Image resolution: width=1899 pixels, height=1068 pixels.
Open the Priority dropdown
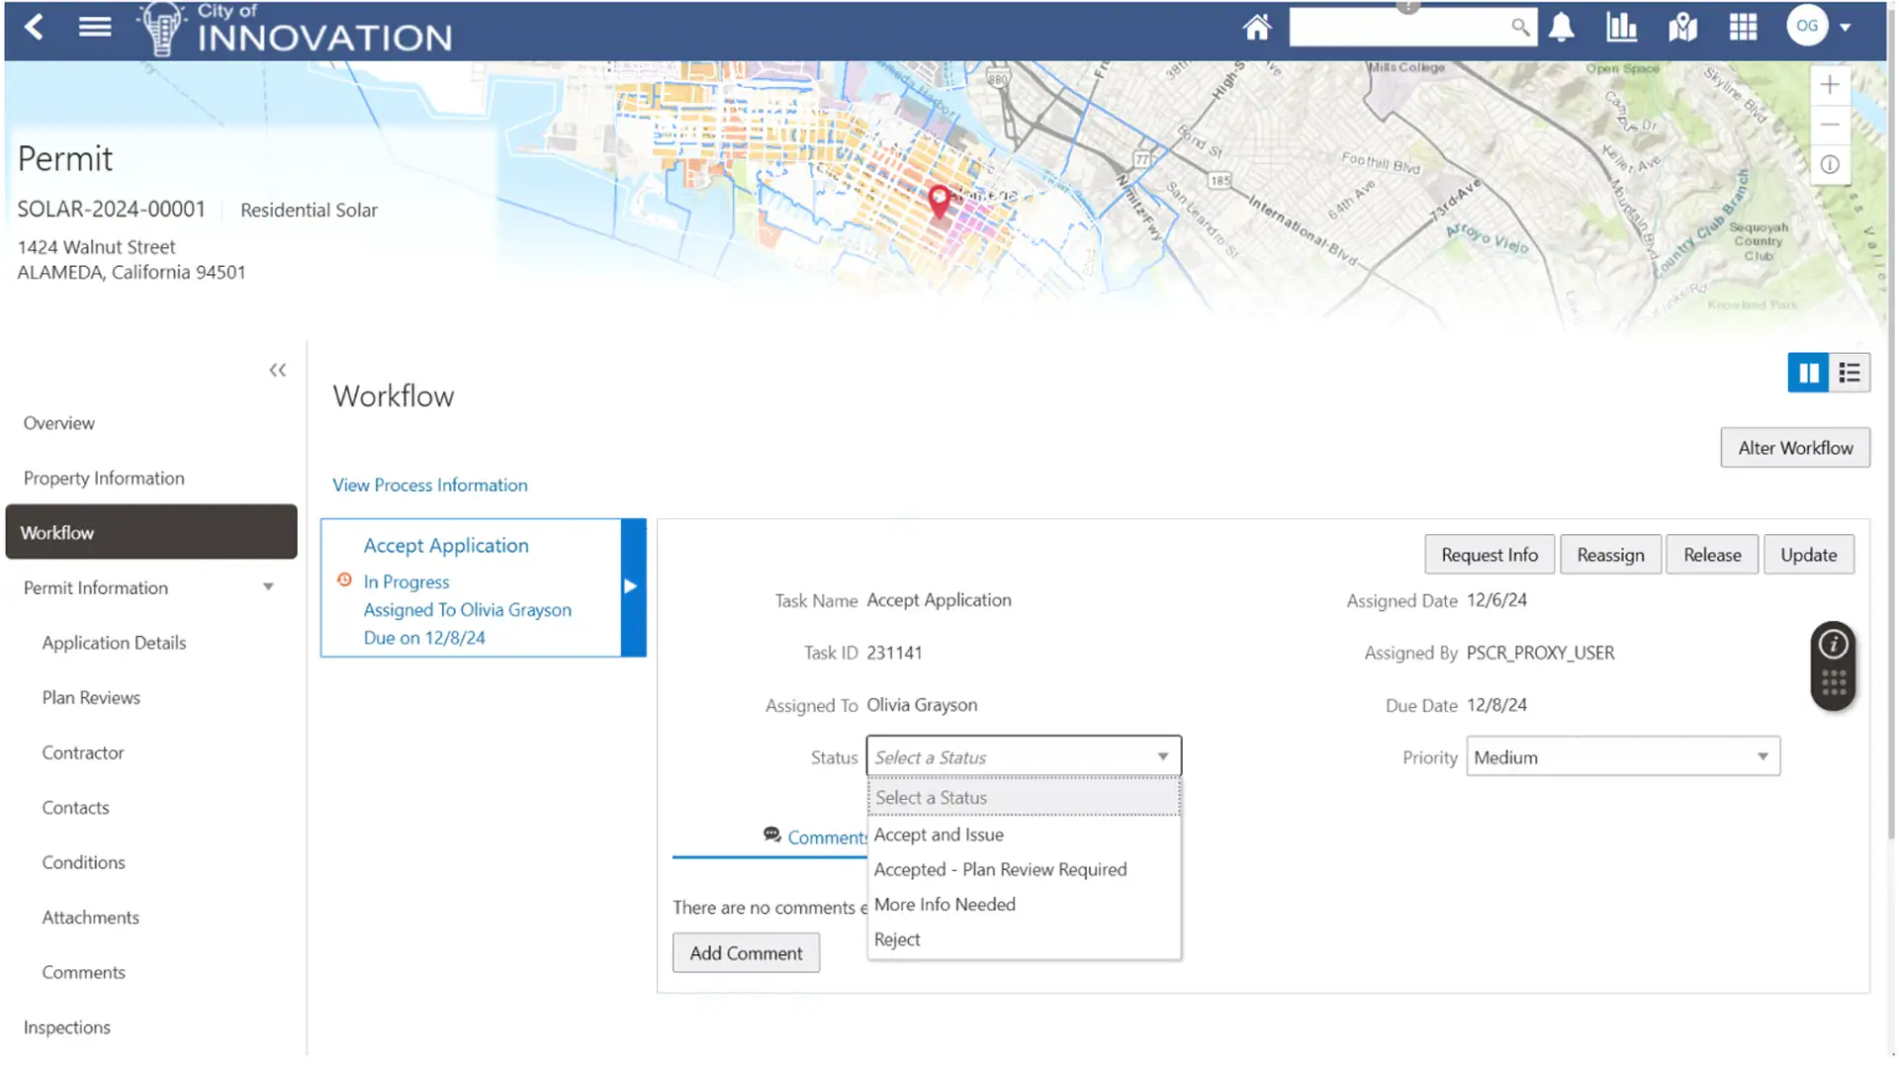[1623, 756]
